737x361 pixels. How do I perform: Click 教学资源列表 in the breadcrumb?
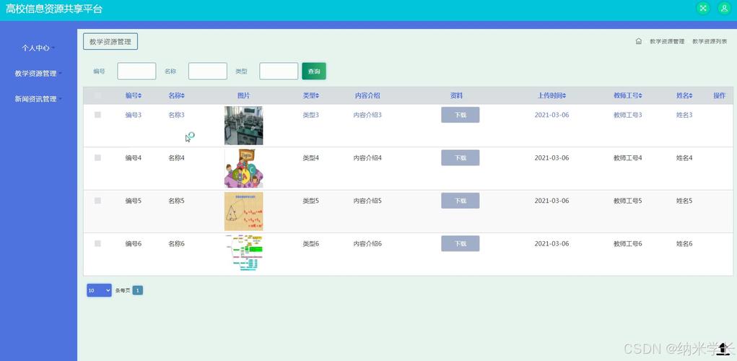[x=710, y=41]
